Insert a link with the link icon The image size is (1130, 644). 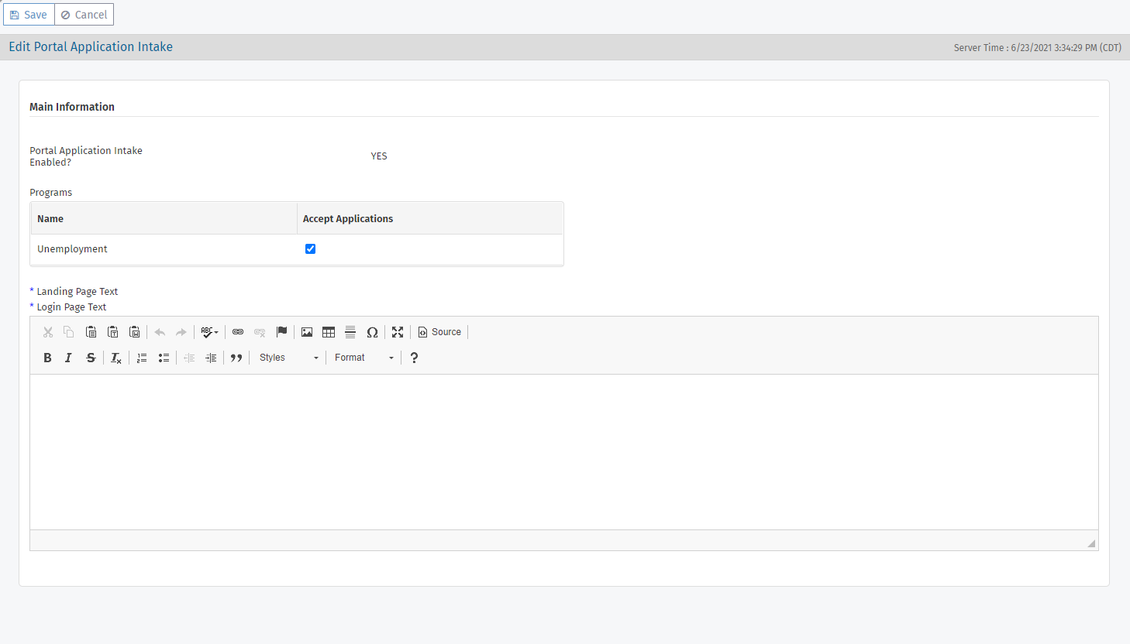coord(238,332)
